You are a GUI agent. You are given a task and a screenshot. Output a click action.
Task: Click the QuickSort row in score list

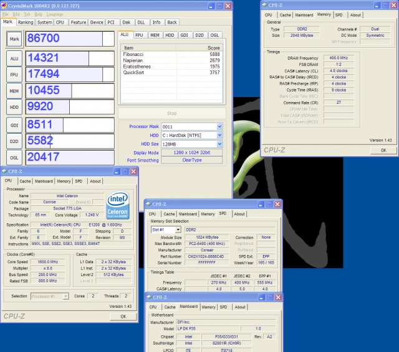click(172, 73)
